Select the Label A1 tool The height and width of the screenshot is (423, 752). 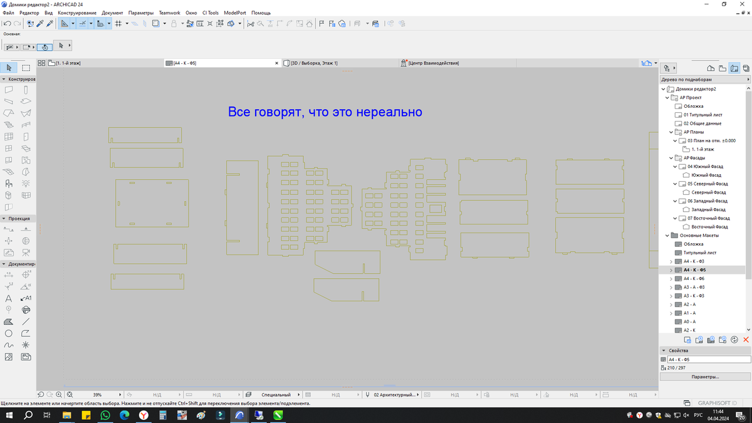tap(26, 298)
